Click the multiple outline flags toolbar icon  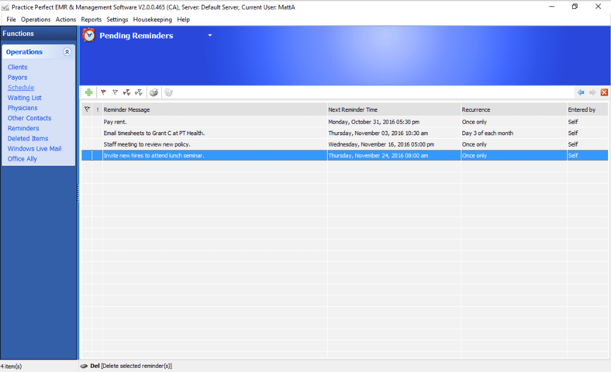(138, 93)
